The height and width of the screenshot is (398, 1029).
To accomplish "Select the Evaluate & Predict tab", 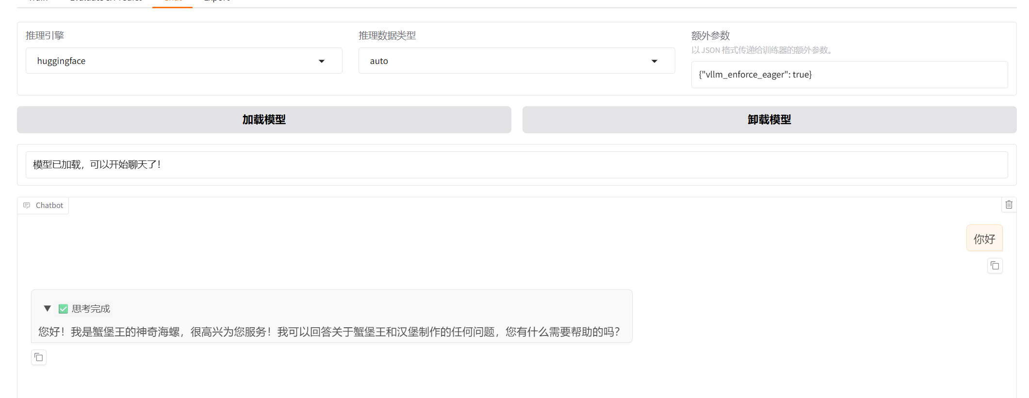I will coord(106,1).
